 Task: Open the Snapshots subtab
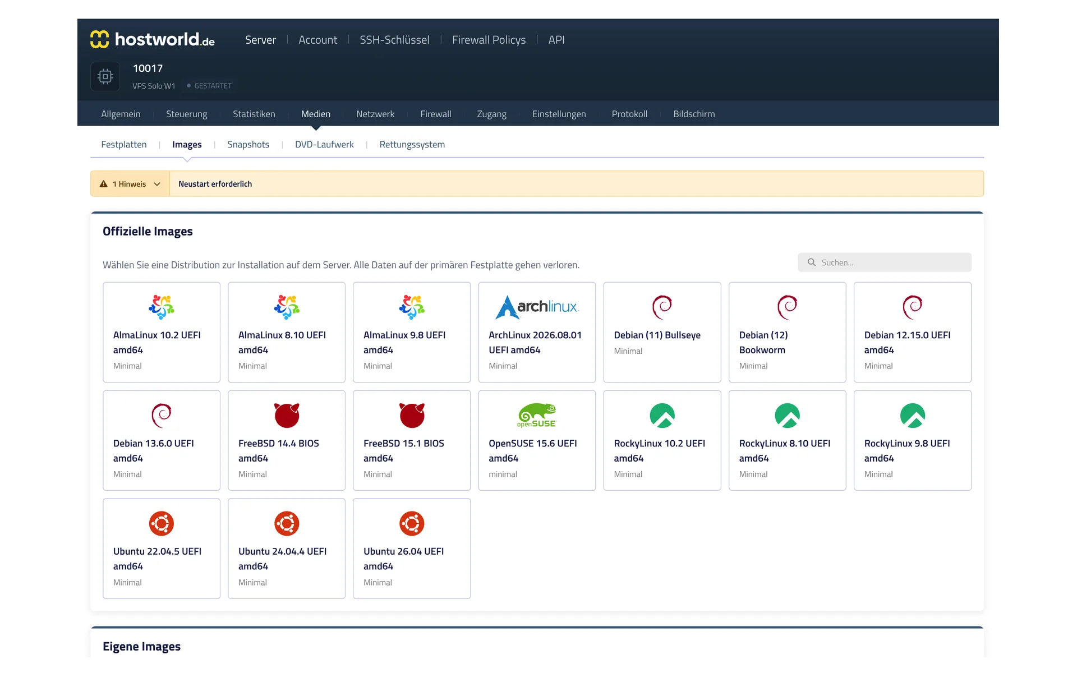[248, 144]
